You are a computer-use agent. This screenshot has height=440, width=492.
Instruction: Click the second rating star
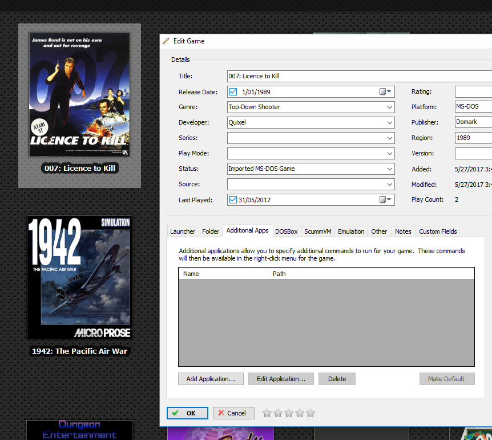pyautogui.click(x=278, y=413)
